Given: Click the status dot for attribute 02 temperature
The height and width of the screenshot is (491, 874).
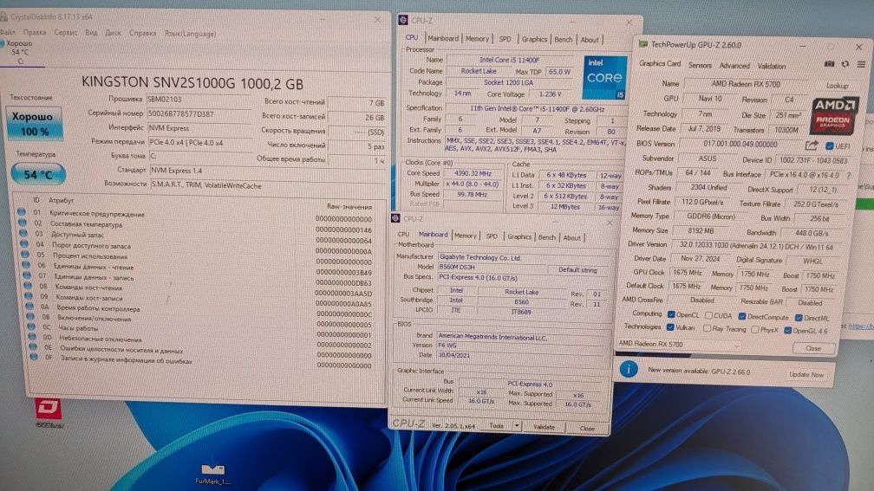Looking at the screenshot, I should click(23, 223).
